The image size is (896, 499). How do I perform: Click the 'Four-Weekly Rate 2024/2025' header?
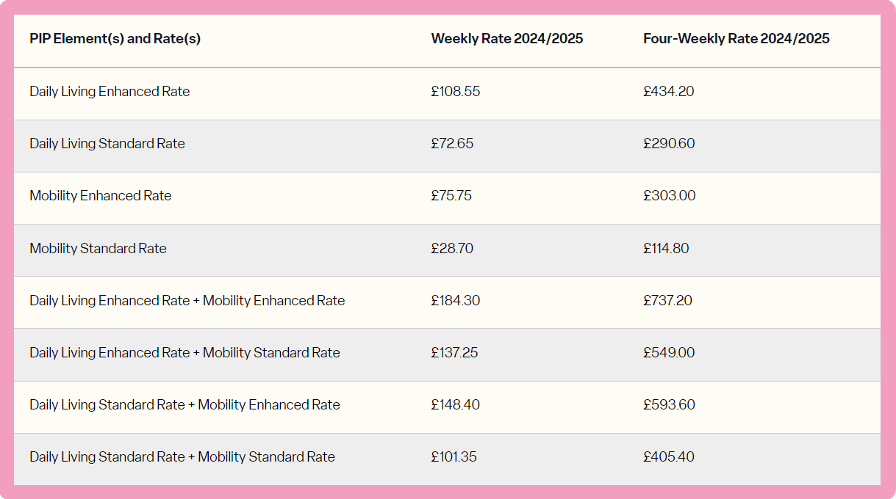point(736,39)
